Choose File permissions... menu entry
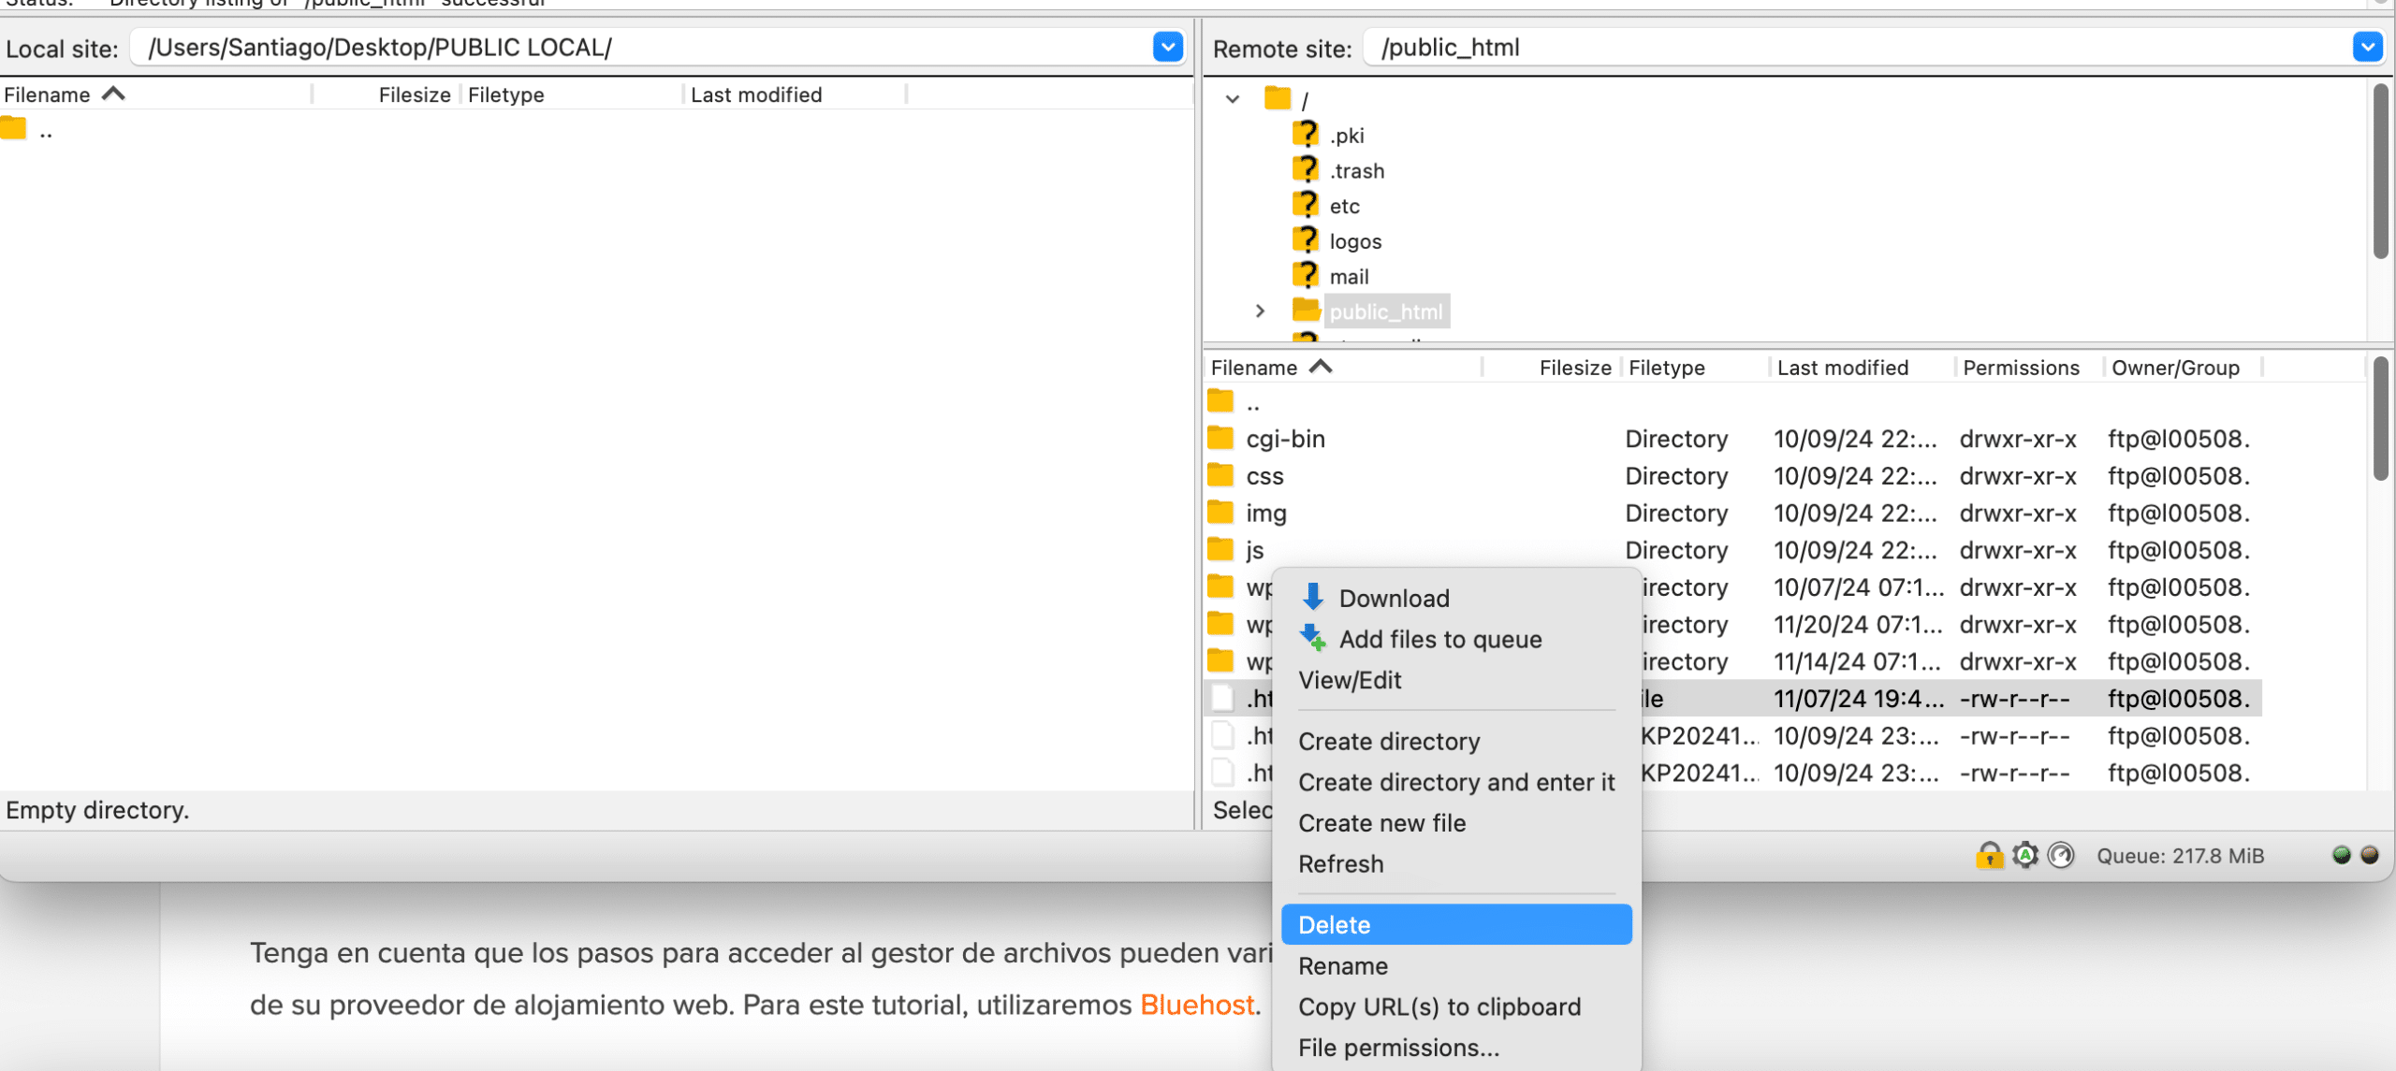 [1398, 1048]
